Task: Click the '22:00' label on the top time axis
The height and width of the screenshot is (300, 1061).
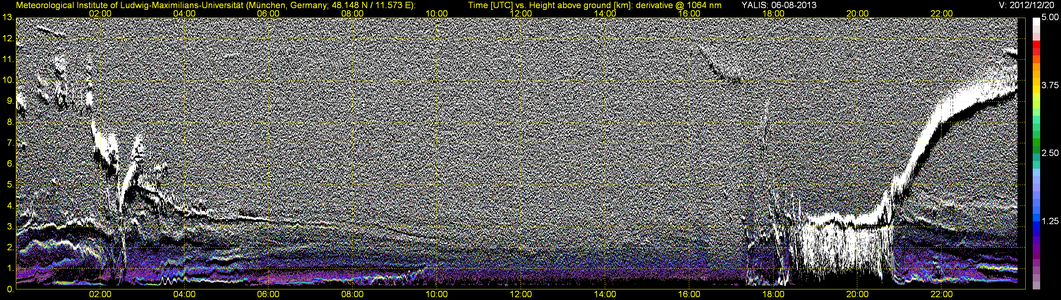Action: pos(941,13)
